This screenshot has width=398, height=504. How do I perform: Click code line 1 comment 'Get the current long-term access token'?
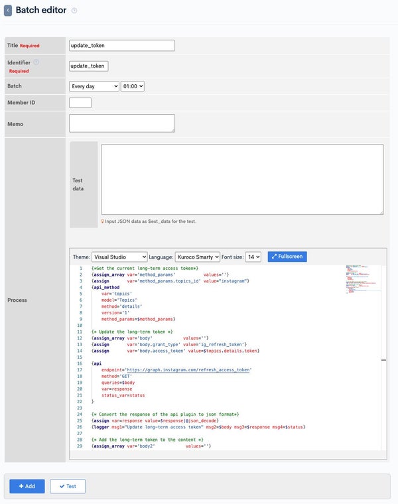pos(145,269)
